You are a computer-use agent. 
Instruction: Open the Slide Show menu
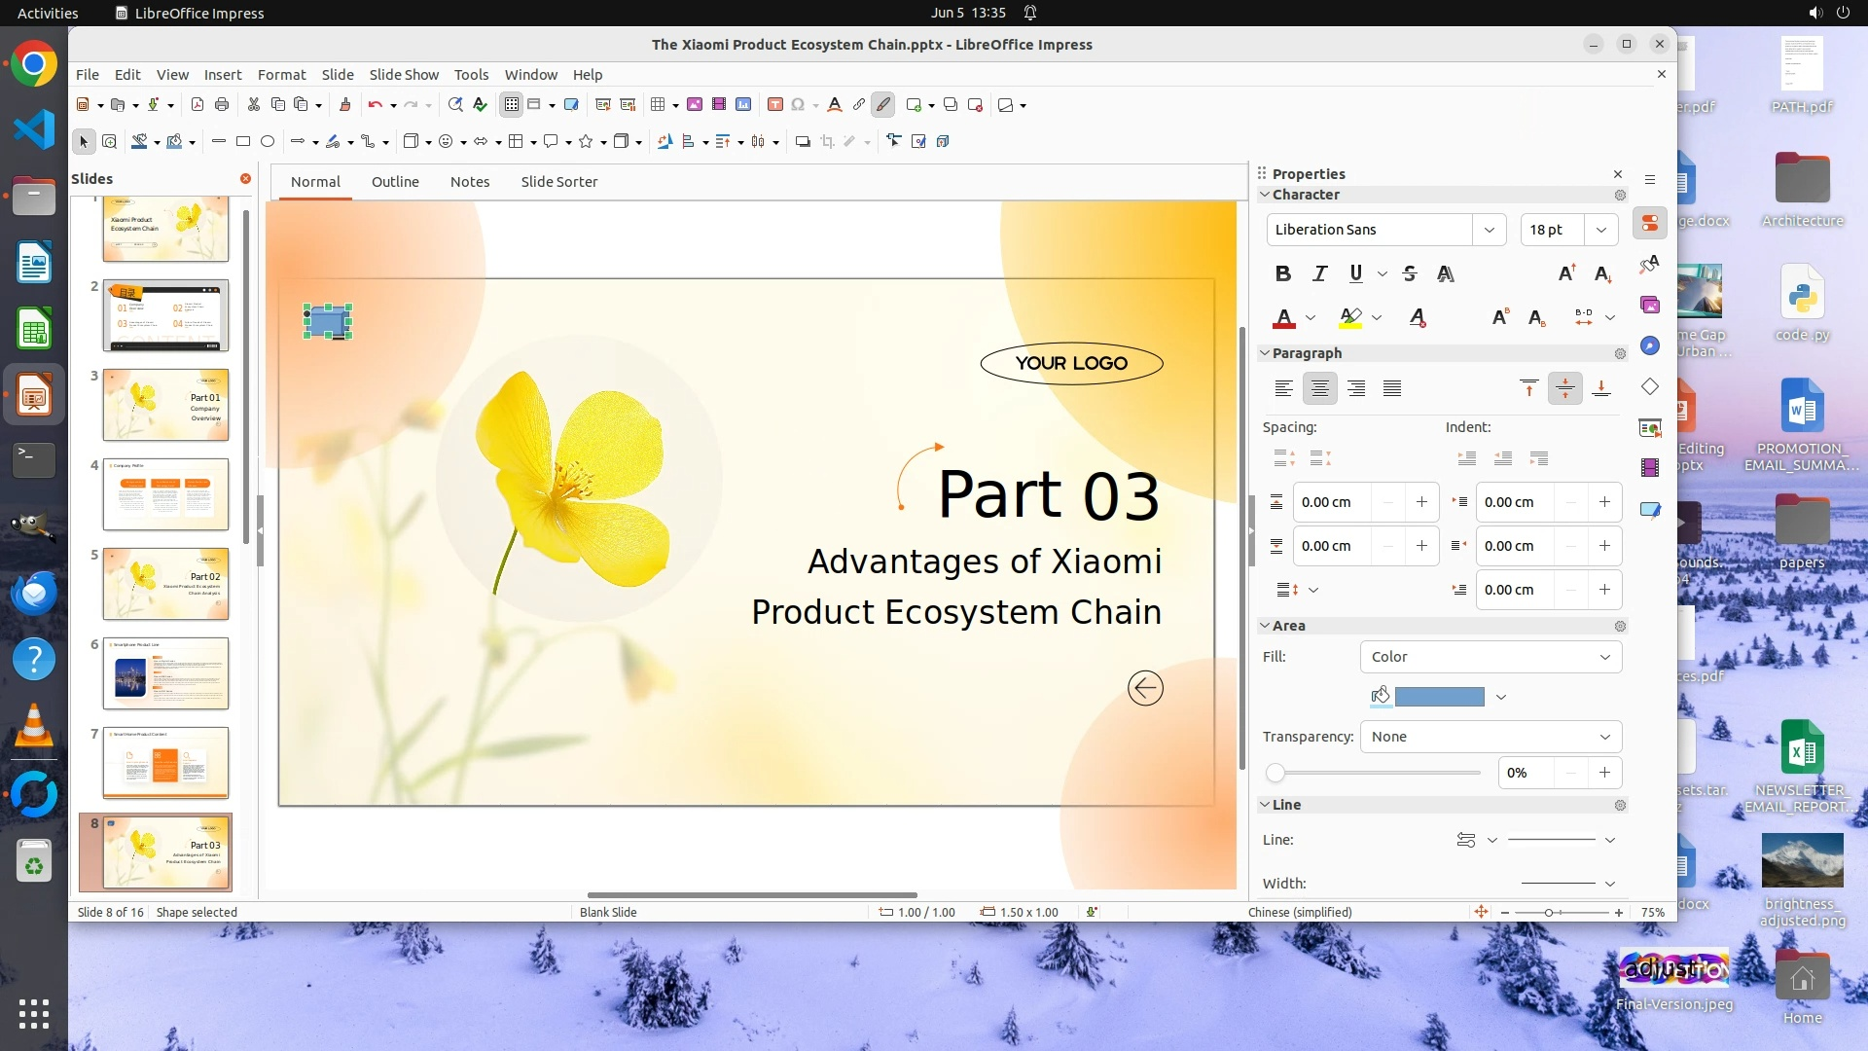point(404,74)
